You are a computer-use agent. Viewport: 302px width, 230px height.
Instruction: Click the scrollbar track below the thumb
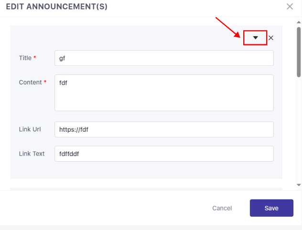pos(299,129)
